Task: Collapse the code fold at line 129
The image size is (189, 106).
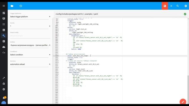Action: pos(58,74)
